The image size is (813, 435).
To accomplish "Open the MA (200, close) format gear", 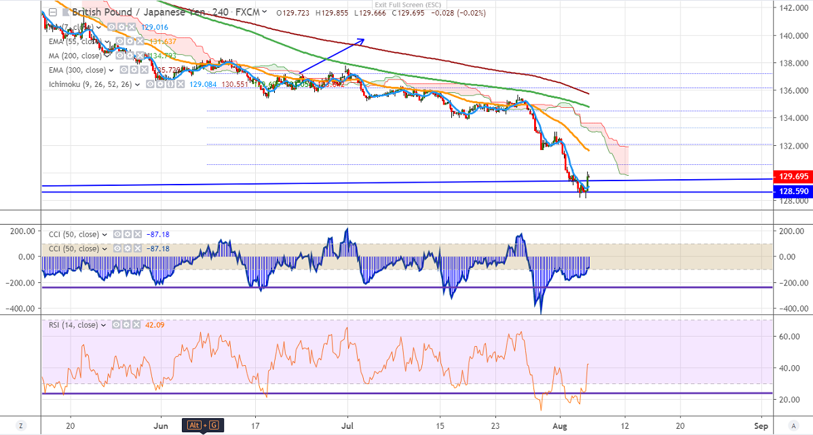I will tap(130, 56).
